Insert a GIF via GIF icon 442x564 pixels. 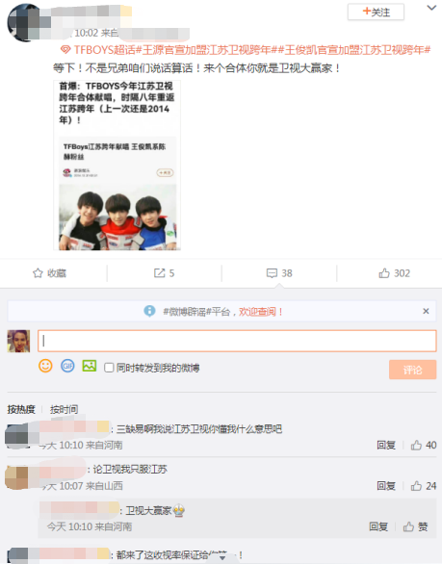[x=67, y=366]
